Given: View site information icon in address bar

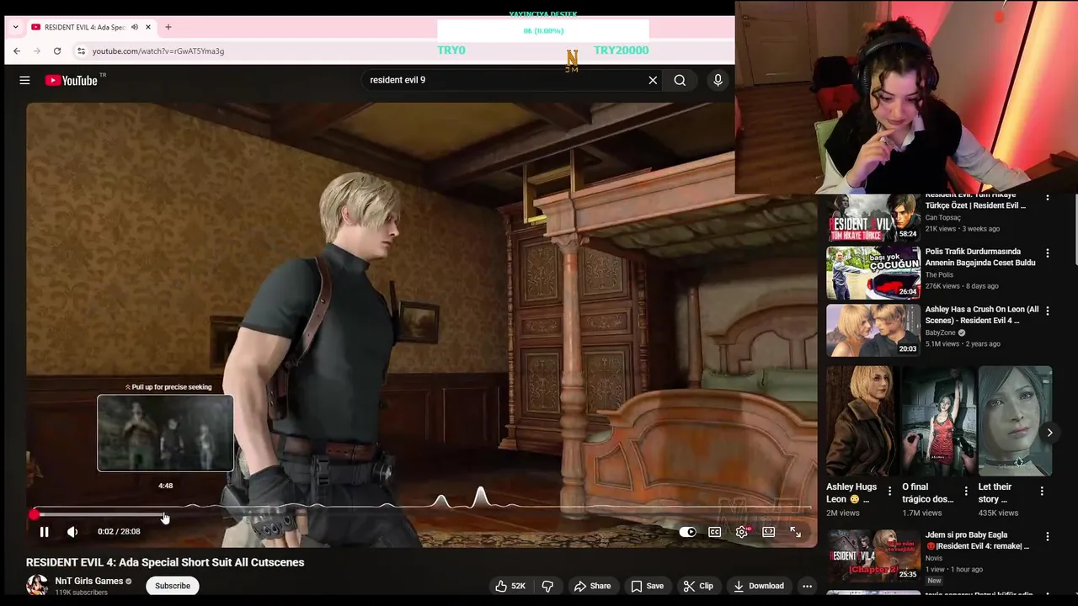Looking at the screenshot, I should pyautogui.click(x=81, y=51).
